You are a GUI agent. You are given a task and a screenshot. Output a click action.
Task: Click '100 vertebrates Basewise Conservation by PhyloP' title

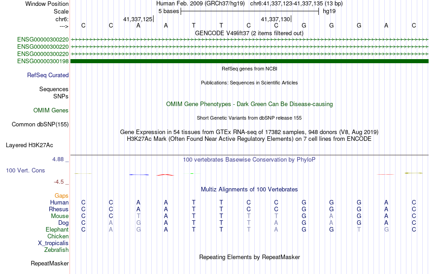[x=249, y=160]
